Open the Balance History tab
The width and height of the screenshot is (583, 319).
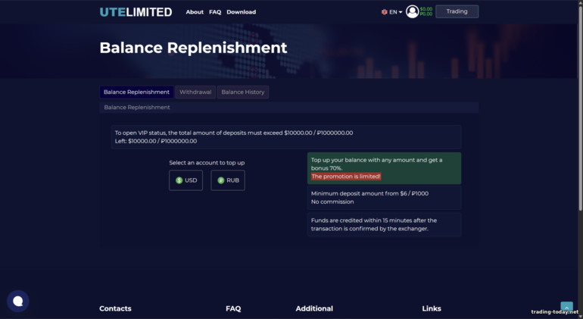pos(243,92)
